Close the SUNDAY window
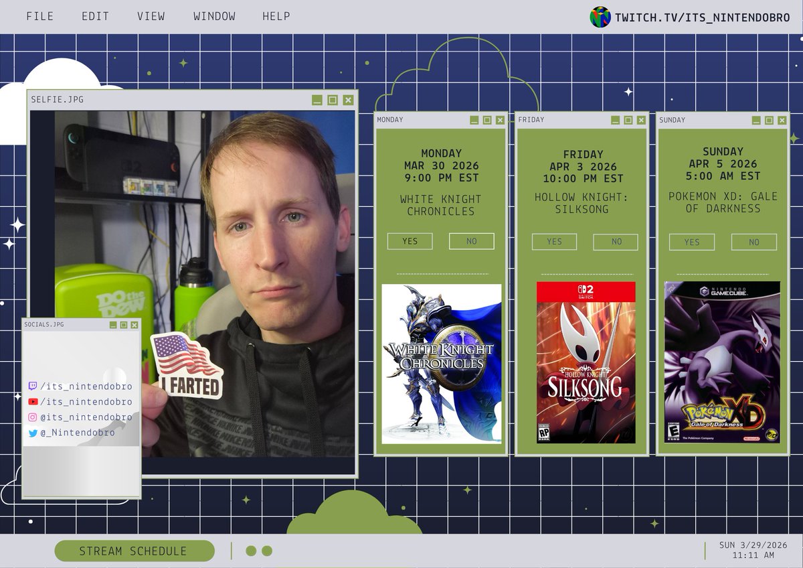803x568 pixels. click(783, 120)
